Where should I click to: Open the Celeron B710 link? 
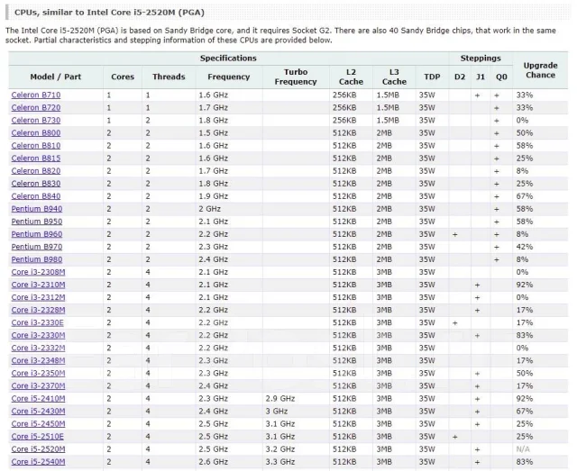point(36,95)
